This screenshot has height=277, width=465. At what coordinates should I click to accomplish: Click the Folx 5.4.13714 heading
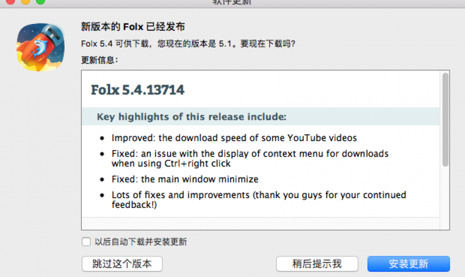[138, 90]
